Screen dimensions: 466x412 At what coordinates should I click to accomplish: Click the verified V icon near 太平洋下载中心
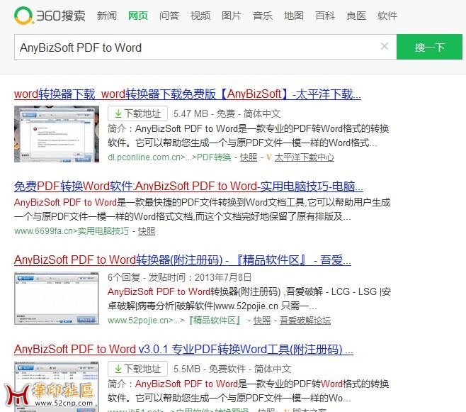pyautogui.click(x=269, y=157)
